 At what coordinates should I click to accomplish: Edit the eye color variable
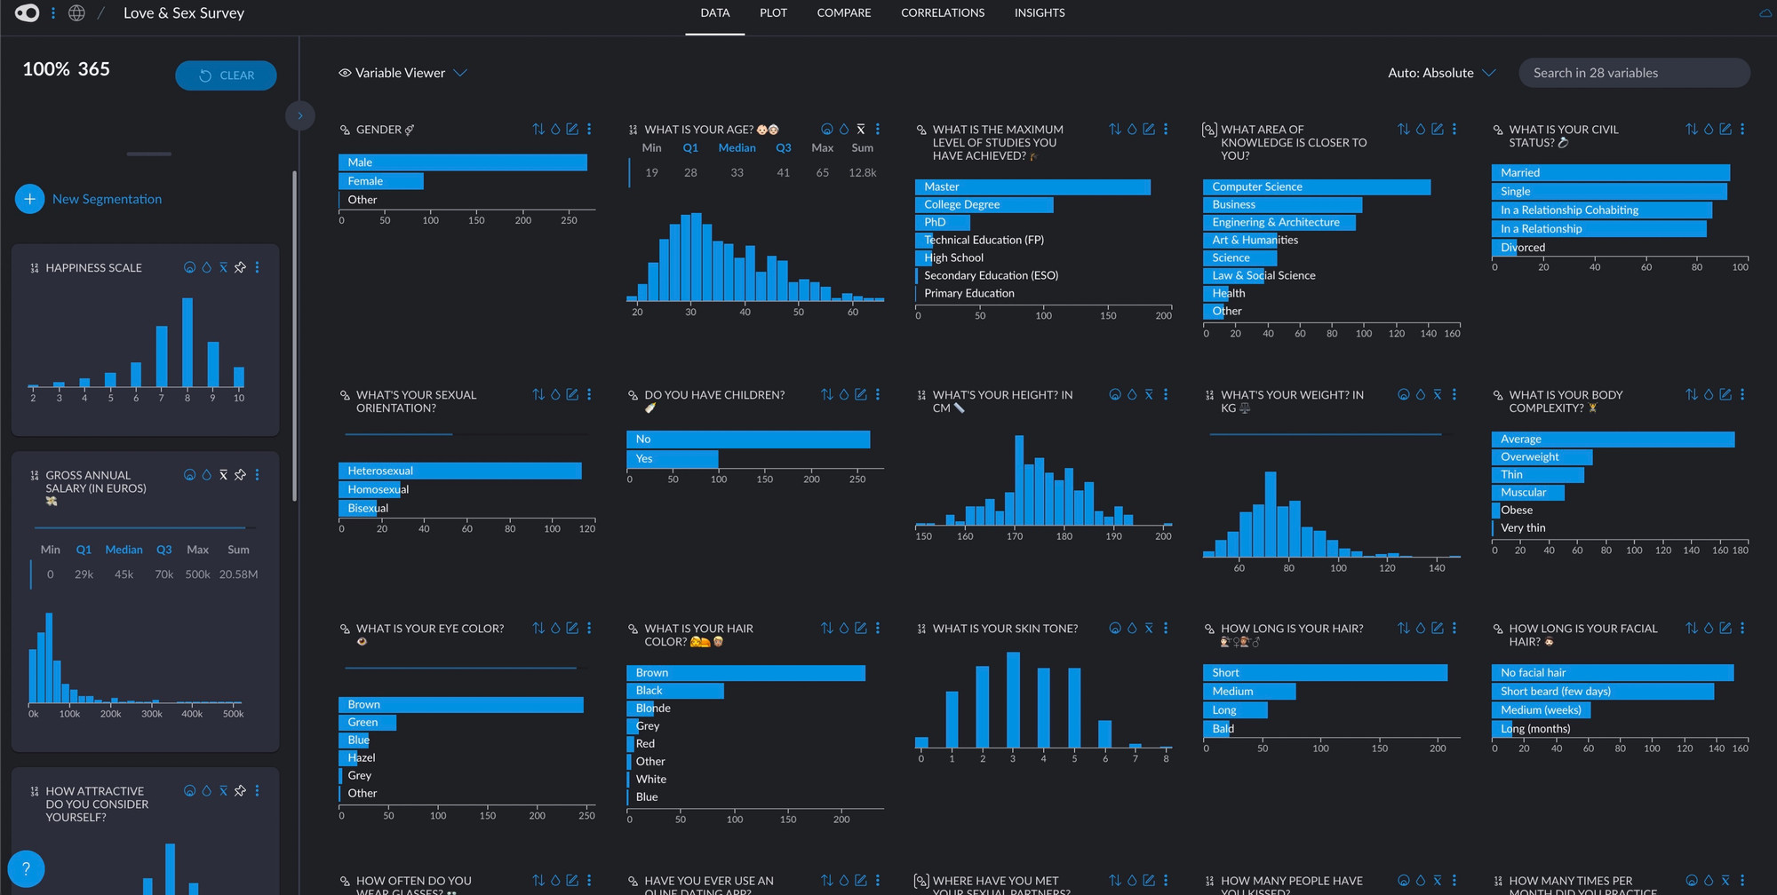click(572, 629)
